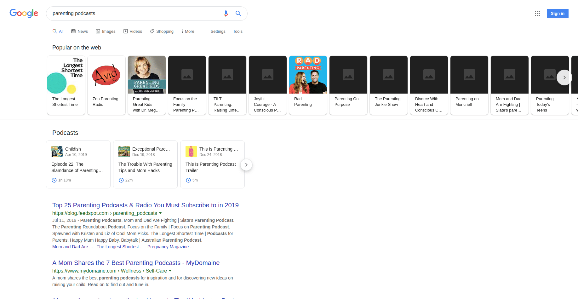Open This Is Parenting Podcast Trailer
Image resolution: width=578 pixels, height=299 pixels.
[x=211, y=167]
